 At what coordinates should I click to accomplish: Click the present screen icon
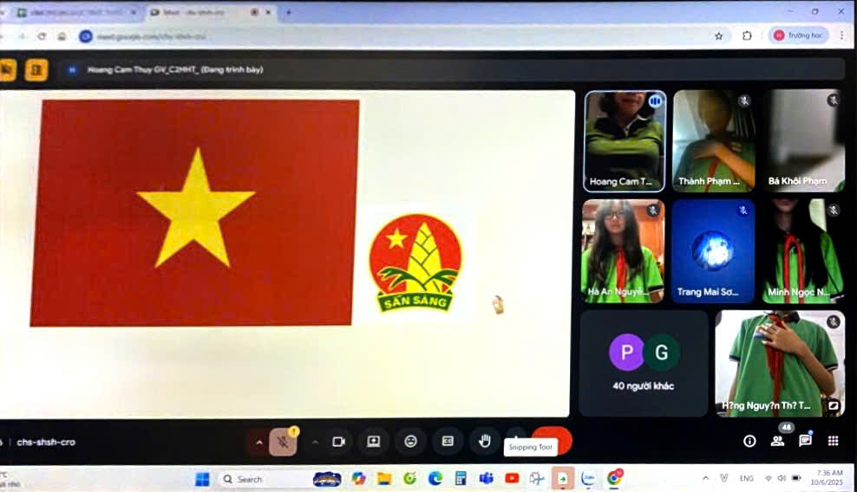(373, 441)
